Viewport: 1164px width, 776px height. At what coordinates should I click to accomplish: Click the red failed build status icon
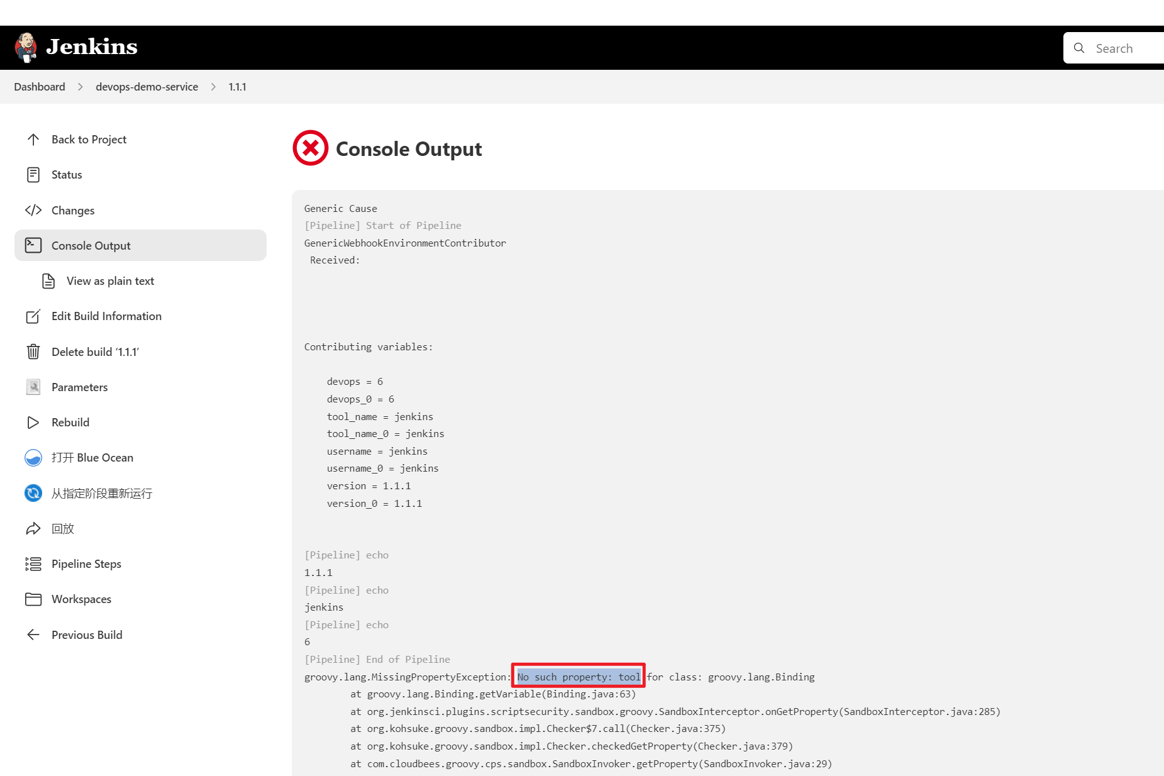tap(311, 148)
